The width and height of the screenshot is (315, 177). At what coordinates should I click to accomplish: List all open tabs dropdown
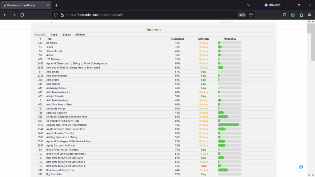coord(249,5)
